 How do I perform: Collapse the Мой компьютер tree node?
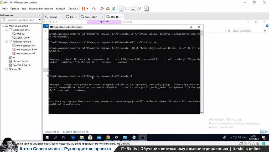click(3, 26)
